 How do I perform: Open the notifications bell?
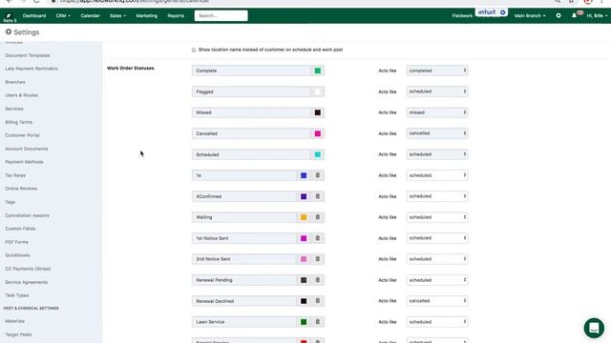pos(574,15)
